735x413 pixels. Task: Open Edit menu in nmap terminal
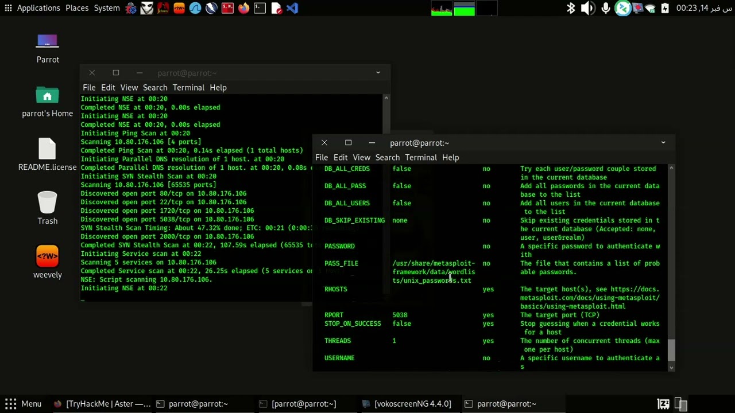click(x=108, y=87)
